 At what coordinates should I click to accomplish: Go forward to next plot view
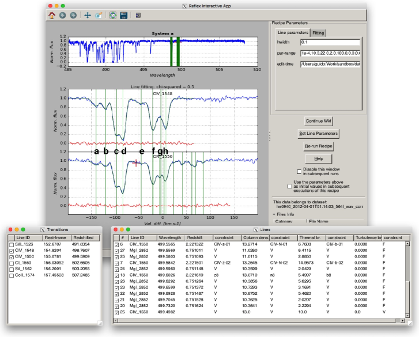73,15
